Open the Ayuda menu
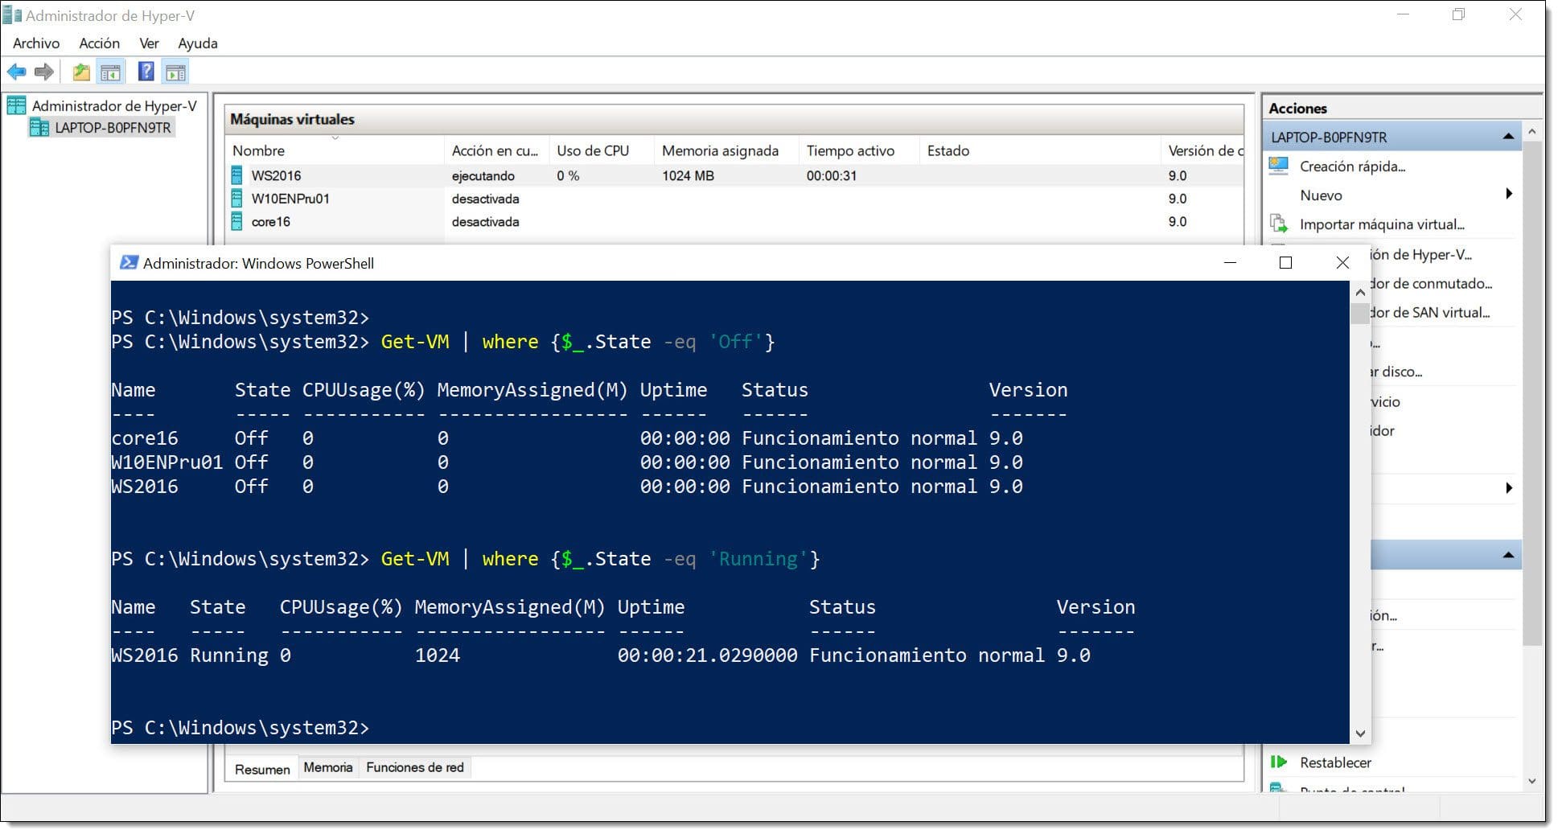This screenshot has height=834, width=1558. point(198,43)
